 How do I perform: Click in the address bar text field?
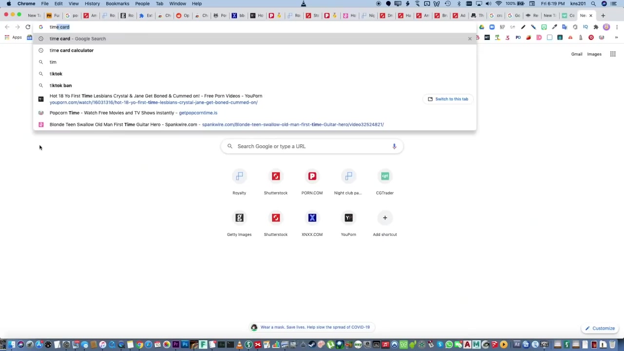point(253,27)
